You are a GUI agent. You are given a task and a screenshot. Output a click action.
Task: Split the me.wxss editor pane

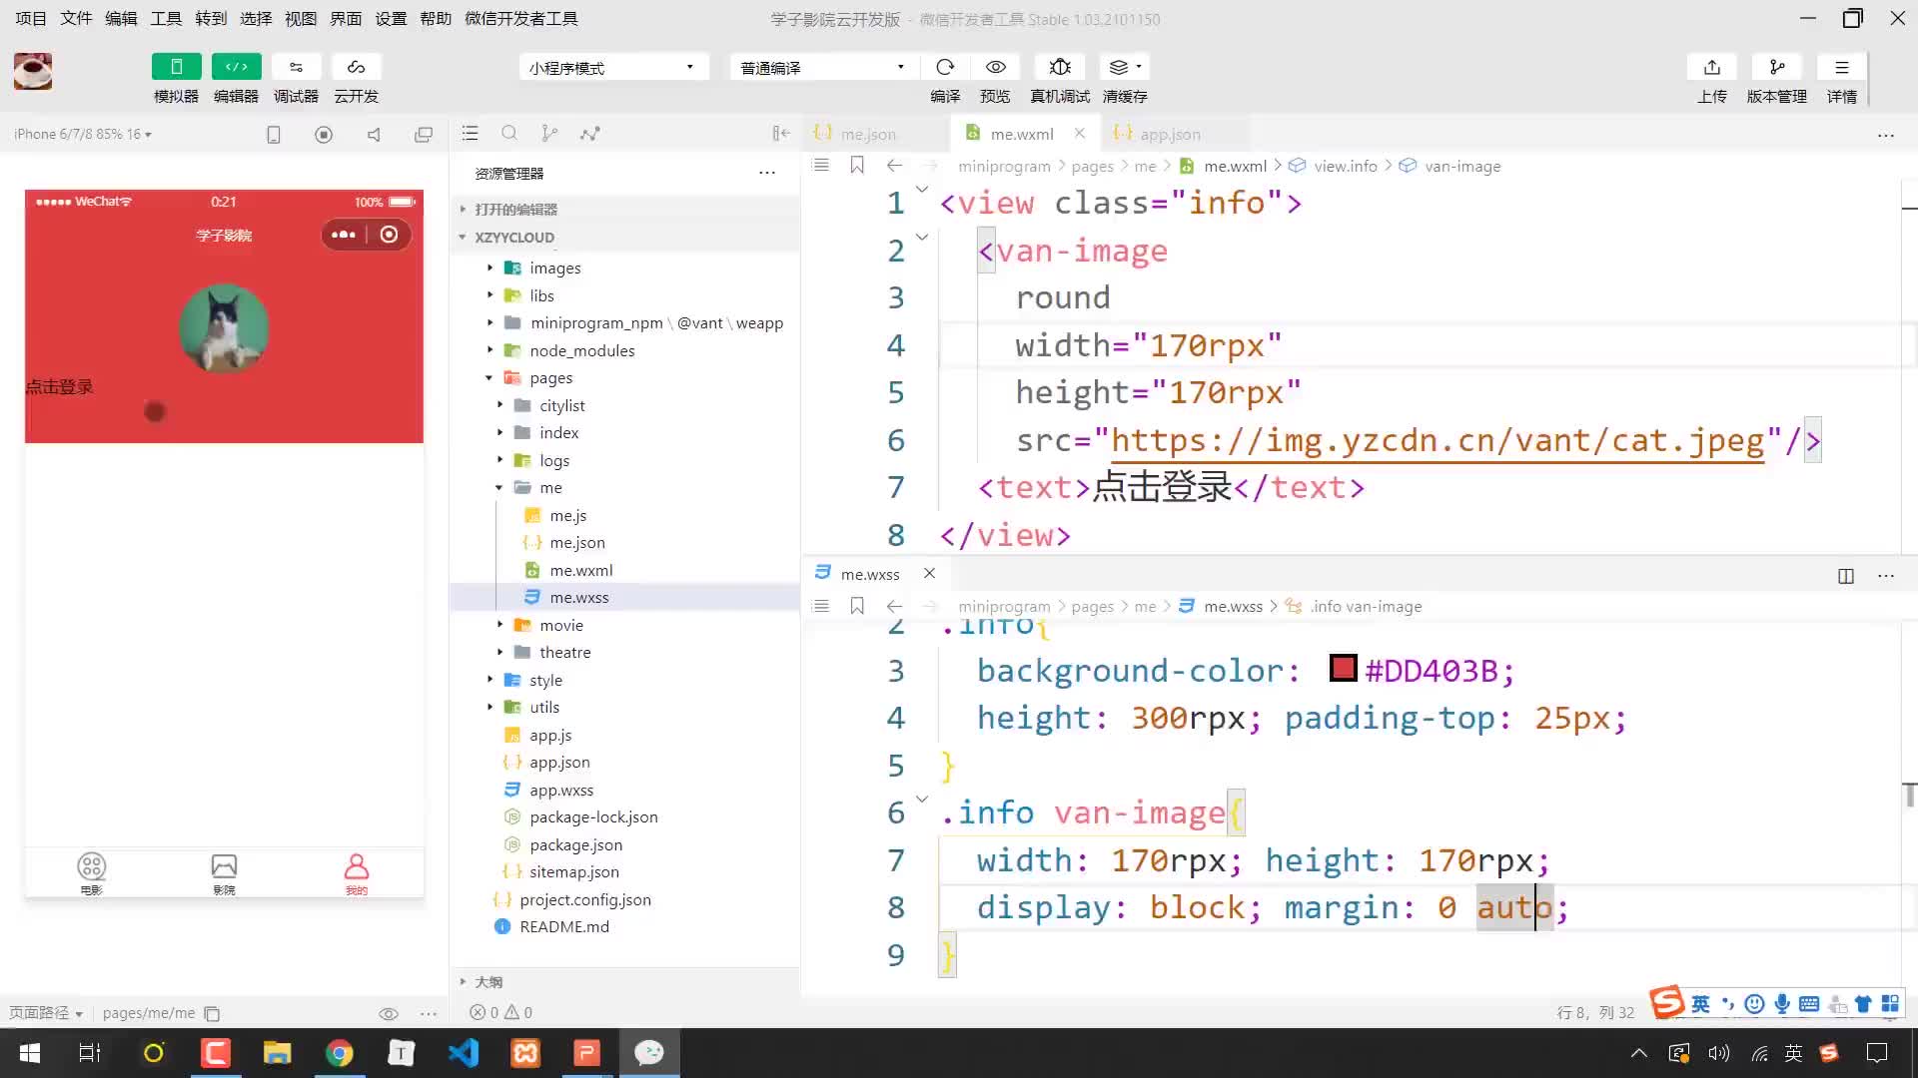1846,576
